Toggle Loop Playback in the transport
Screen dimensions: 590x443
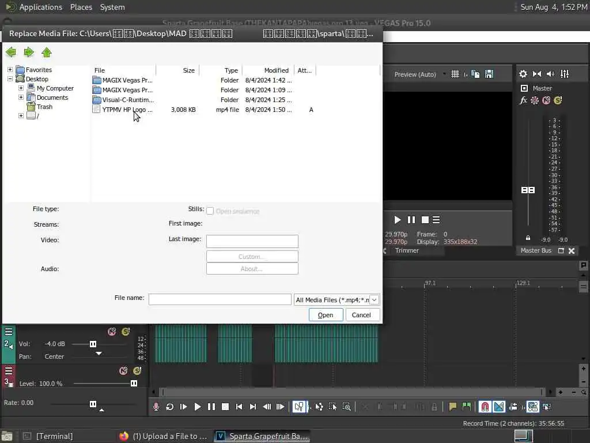(170, 407)
